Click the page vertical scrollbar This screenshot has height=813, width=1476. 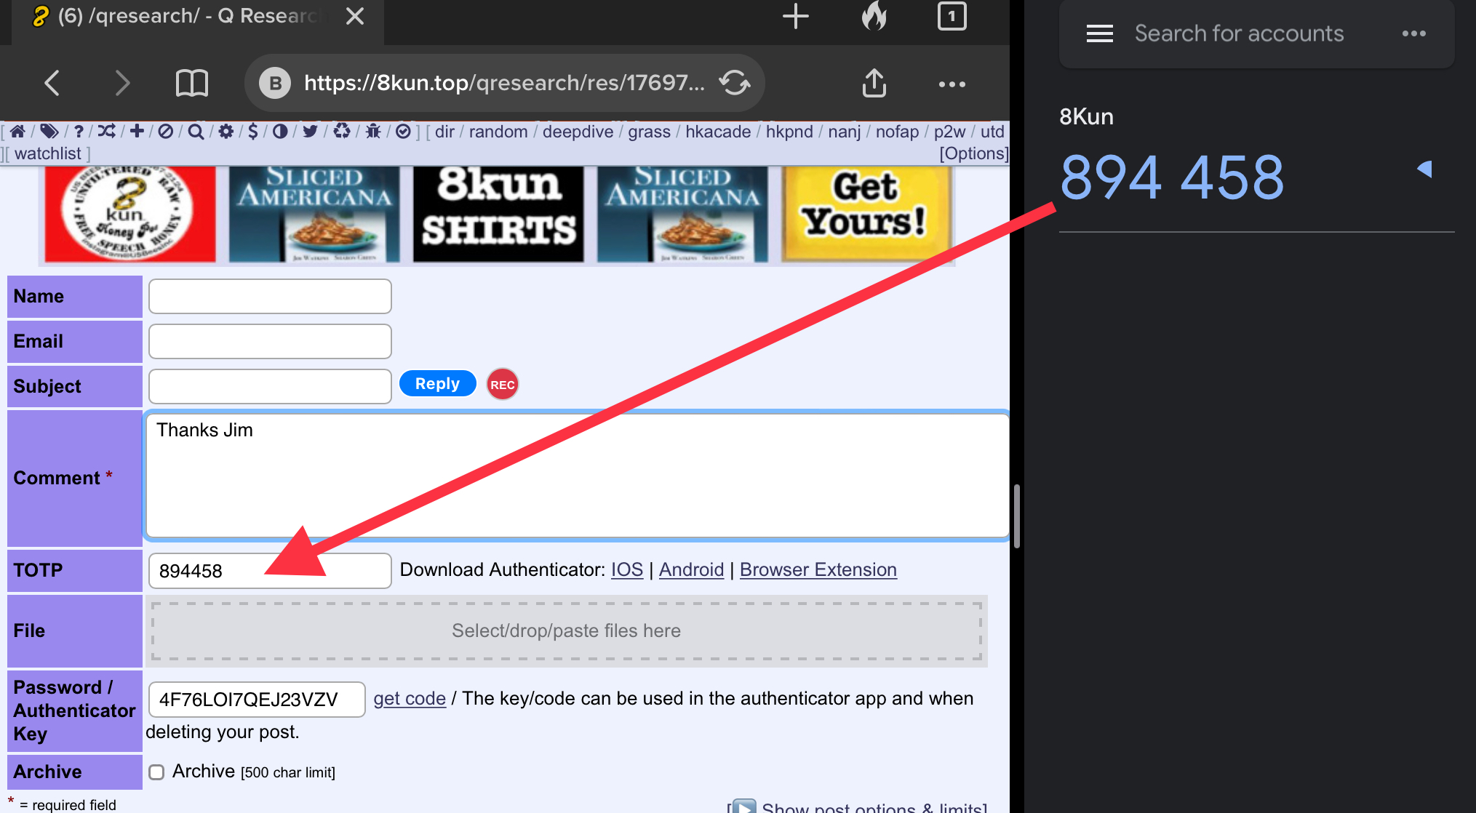1016,515
